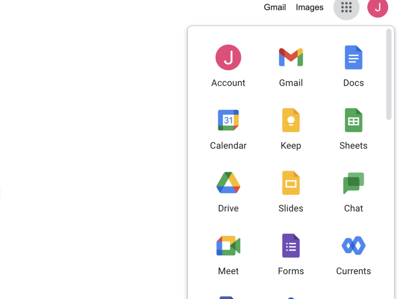Open the Google apps grid launcher
The height and width of the screenshot is (299, 398).
(x=346, y=7)
